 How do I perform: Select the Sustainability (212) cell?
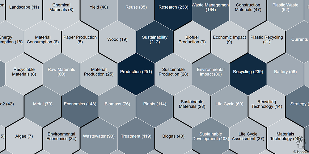[x=154, y=39]
